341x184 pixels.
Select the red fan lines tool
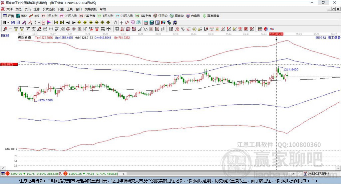click(x=123, y=29)
